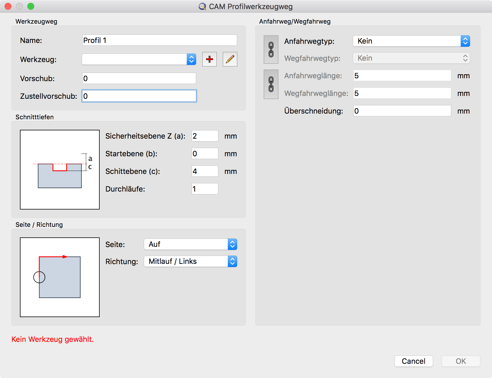Screen dimensions: 492x378
Task: Edit the Schittebene (c) value field
Action: 205,171
